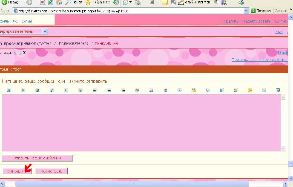The width and height of the screenshot is (293, 187).
Task: Open the Messenger icon in browser toolbar
Action: (x=241, y=2)
